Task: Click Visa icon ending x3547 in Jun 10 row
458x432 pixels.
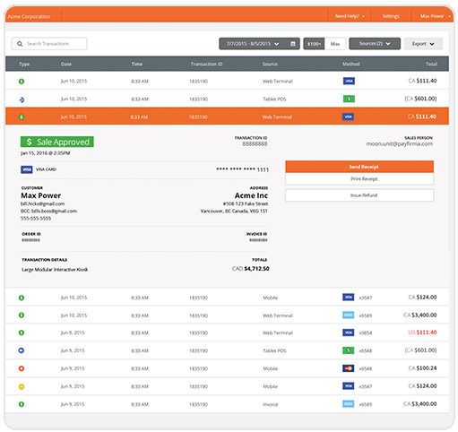Action: [348, 298]
